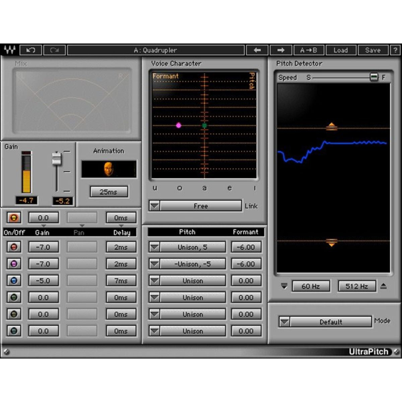402x402 pixels.
Task: Disable the blue voice On/Off LED
Action: (x=14, y=280)
